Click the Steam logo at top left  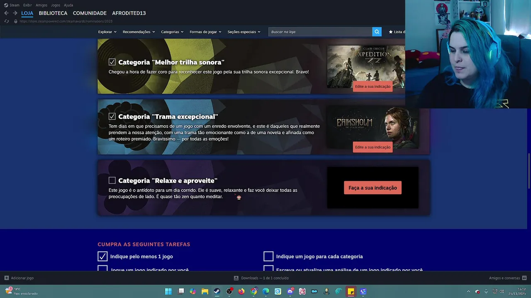point(6,5)
